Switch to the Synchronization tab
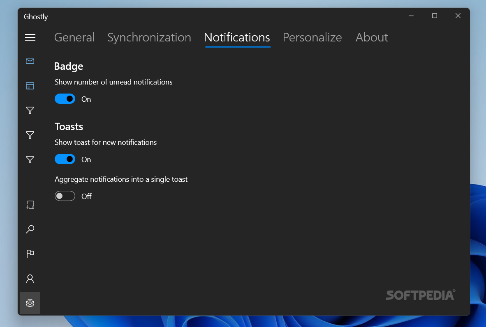The height and width of the screenshot is (327, 486). click(x=149, y=37)
